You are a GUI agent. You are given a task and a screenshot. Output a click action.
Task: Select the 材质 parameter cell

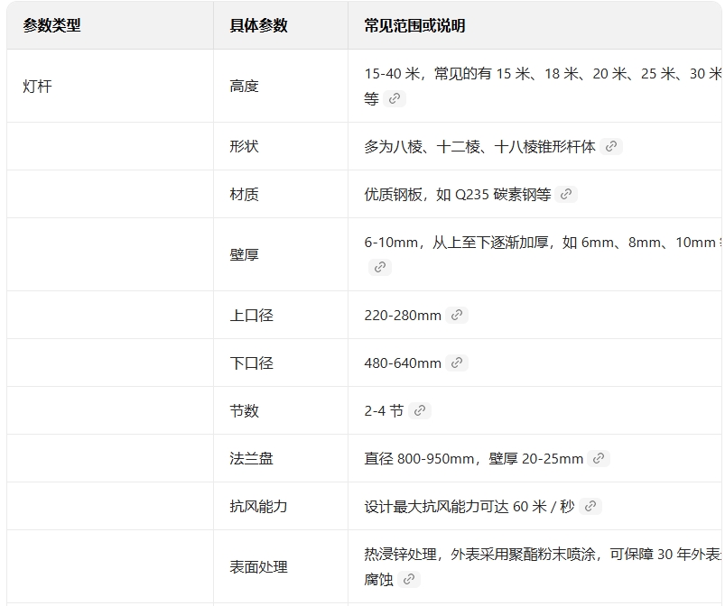pos(244,195)
